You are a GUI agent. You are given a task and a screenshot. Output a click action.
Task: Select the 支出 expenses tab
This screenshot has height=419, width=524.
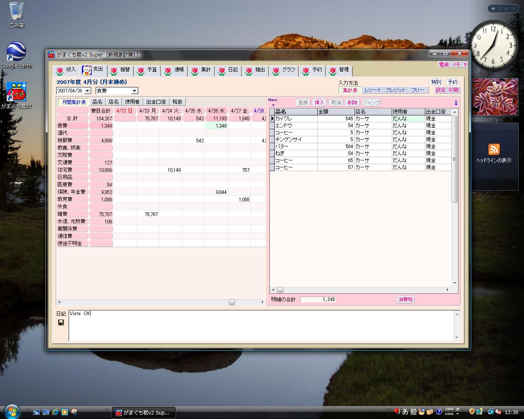point(93,70)
